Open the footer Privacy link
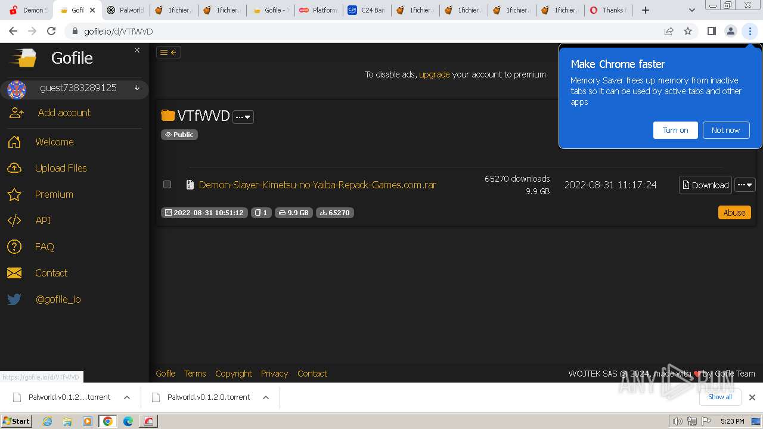This screenshot has width=763, height=429. tap(275, 374)
